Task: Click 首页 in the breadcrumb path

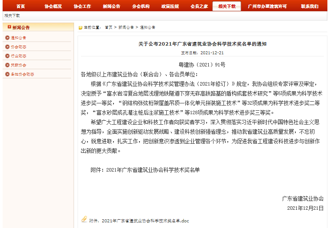Action: point(109,27)
